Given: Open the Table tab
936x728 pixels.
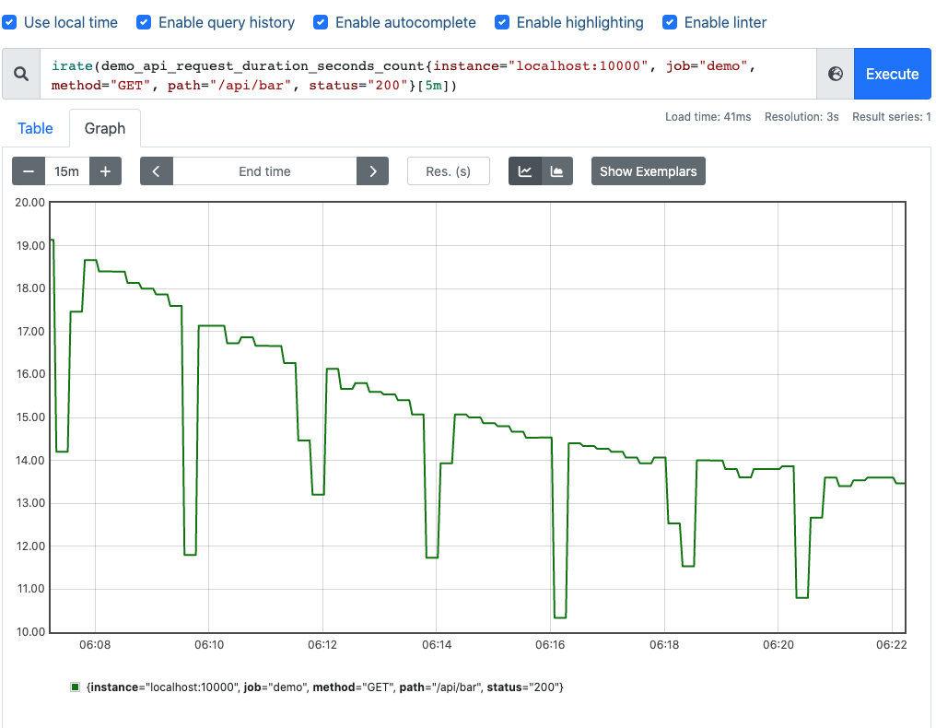Looking at the screenshot, I should tap(35, 128).
